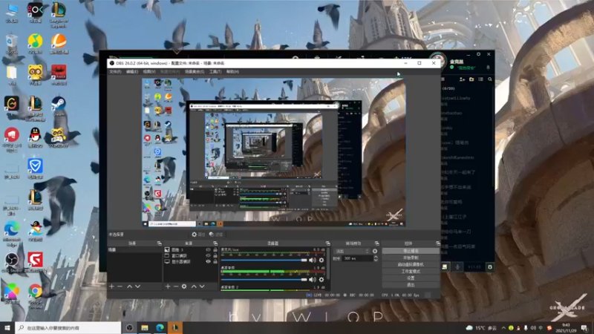Open the scene transition type dropdown

point(351,251)
